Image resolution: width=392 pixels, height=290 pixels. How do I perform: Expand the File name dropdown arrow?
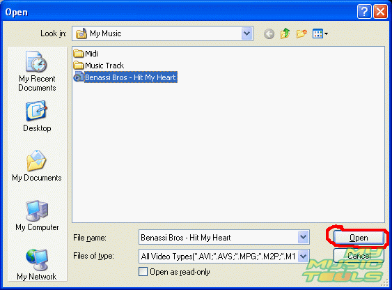click(304, 237)
